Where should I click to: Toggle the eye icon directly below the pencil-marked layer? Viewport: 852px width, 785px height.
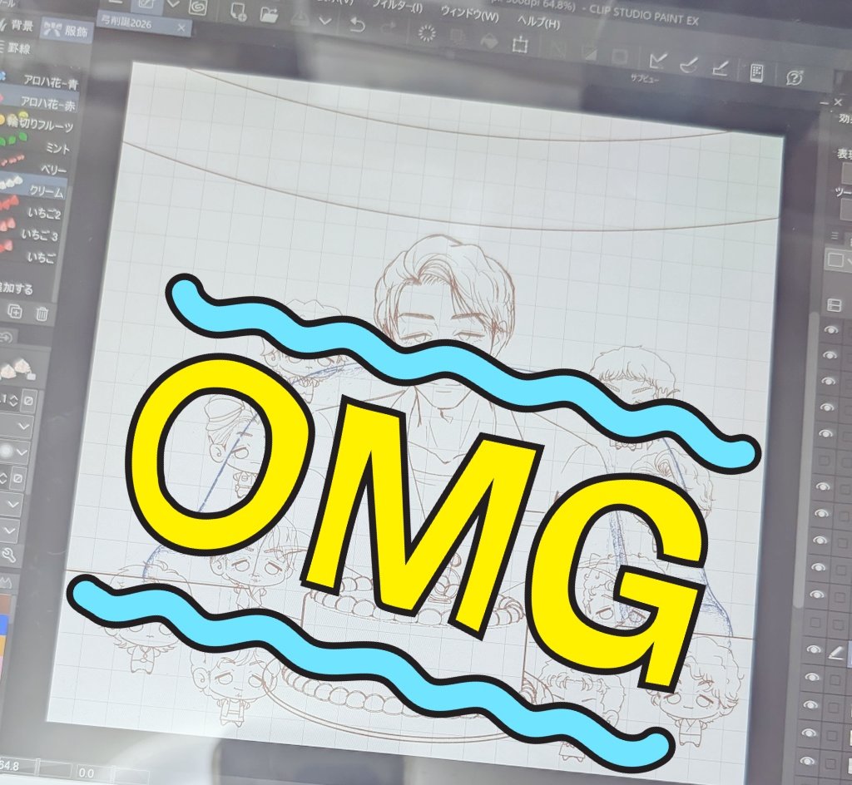point(812,678)
